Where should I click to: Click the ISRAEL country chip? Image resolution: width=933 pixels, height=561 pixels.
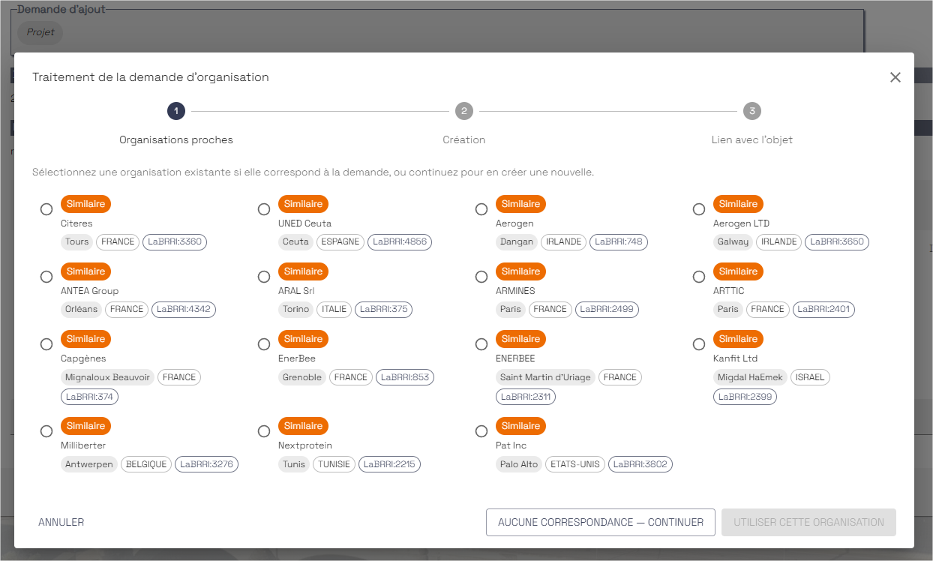(810, 377)
